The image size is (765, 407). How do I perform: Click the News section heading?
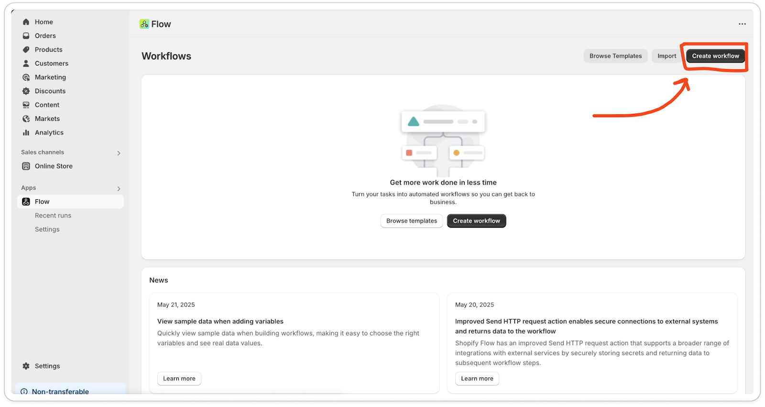159,280
